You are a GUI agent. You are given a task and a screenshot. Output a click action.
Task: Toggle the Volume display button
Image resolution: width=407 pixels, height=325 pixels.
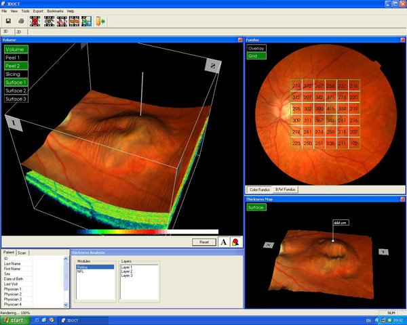pyautogui.click(x=16, y=49)
